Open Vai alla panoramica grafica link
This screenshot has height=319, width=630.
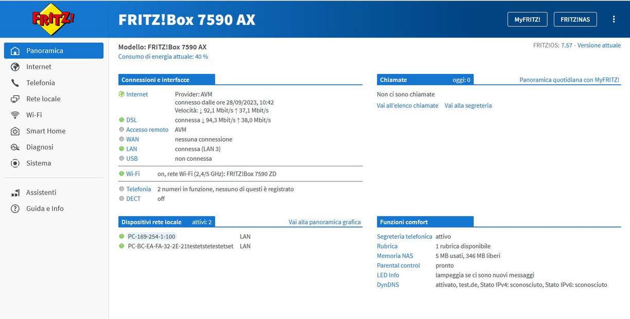(x=325, y=222)
